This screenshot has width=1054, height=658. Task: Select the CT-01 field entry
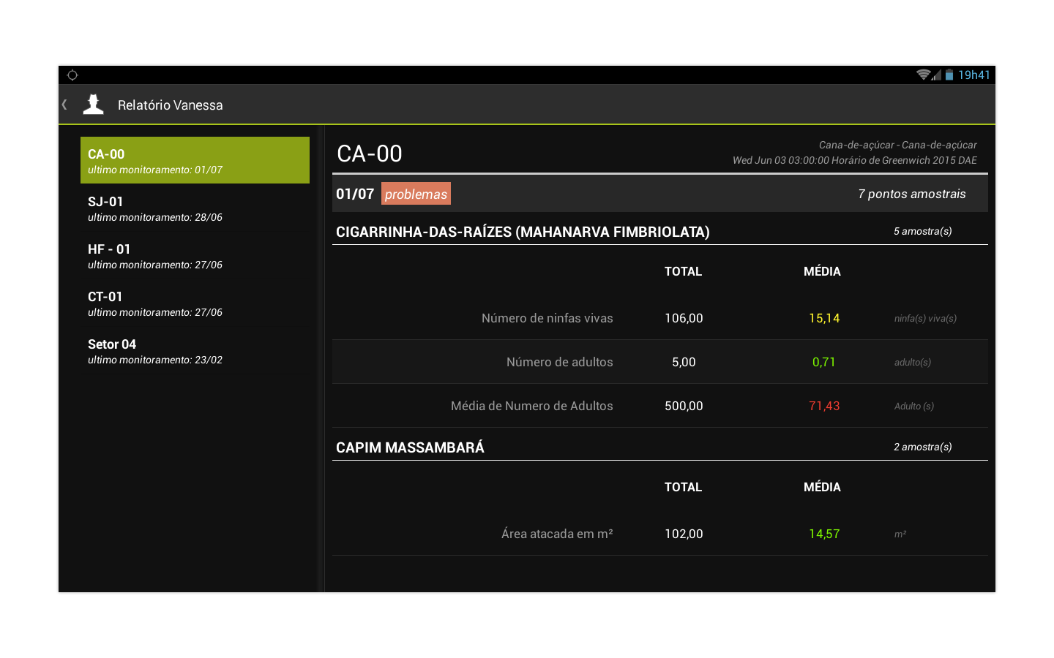pos(195,303)
